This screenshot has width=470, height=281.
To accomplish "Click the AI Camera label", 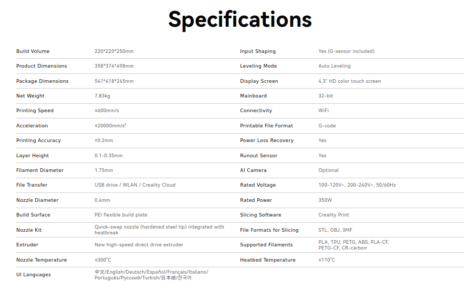I will tap(253, 170).
